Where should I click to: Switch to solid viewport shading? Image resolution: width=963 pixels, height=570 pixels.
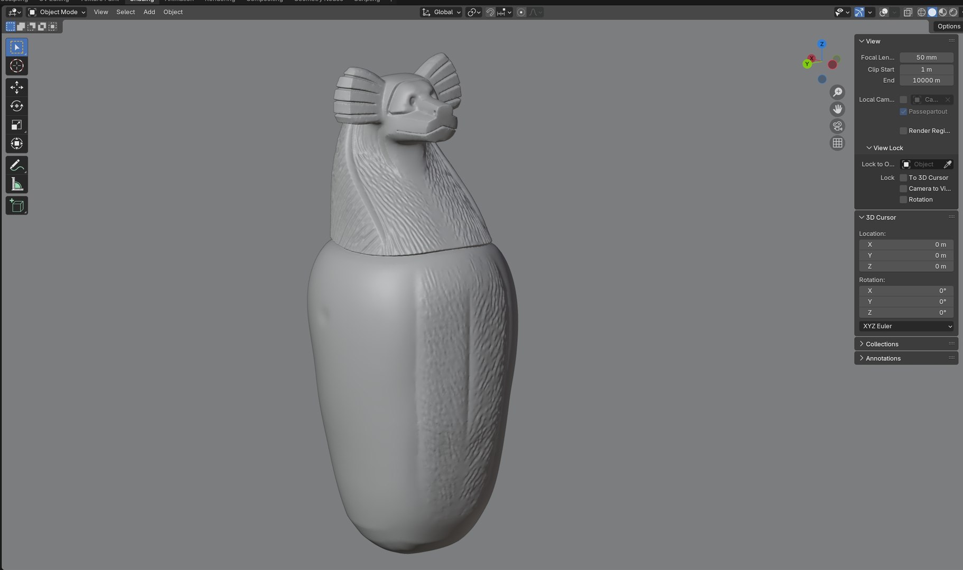(x=932, y=12)
